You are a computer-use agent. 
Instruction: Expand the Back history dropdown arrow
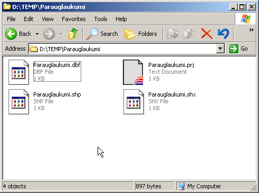tap(37, 34)
